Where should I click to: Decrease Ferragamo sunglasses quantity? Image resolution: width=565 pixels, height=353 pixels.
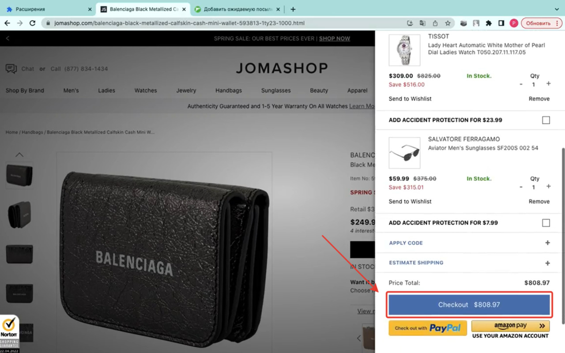(x=521, y=187)
